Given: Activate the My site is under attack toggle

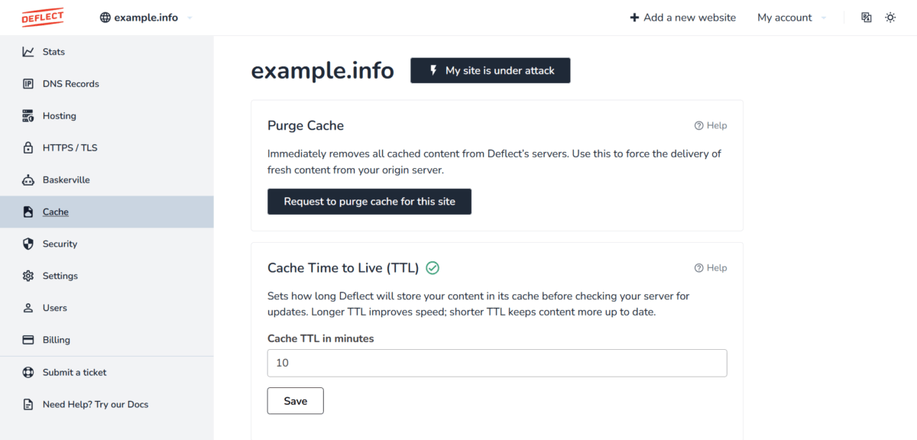Looking at the screenshot, I should click(x=490, y=70).
